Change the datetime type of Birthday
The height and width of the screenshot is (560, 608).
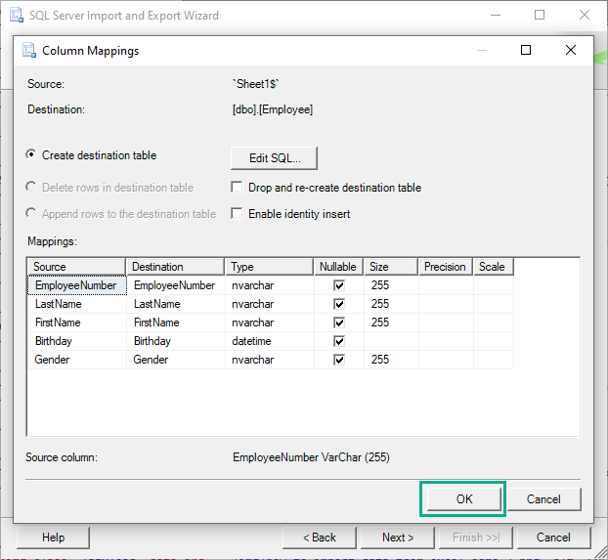click(x=270, y=341)
